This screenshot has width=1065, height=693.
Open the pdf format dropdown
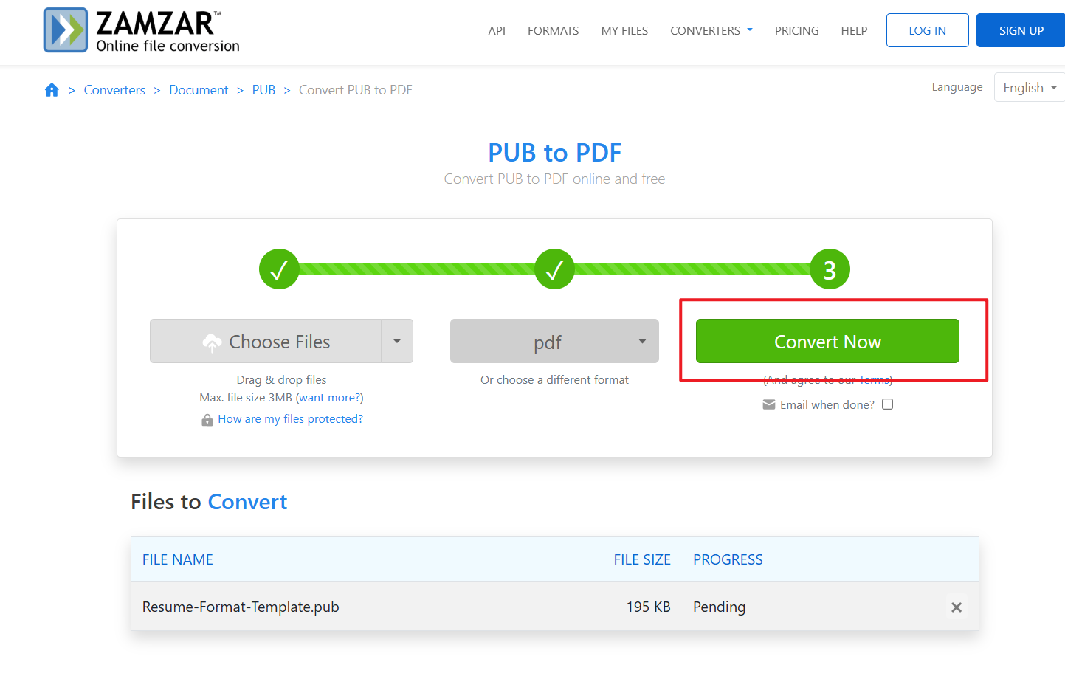(554, 341)
